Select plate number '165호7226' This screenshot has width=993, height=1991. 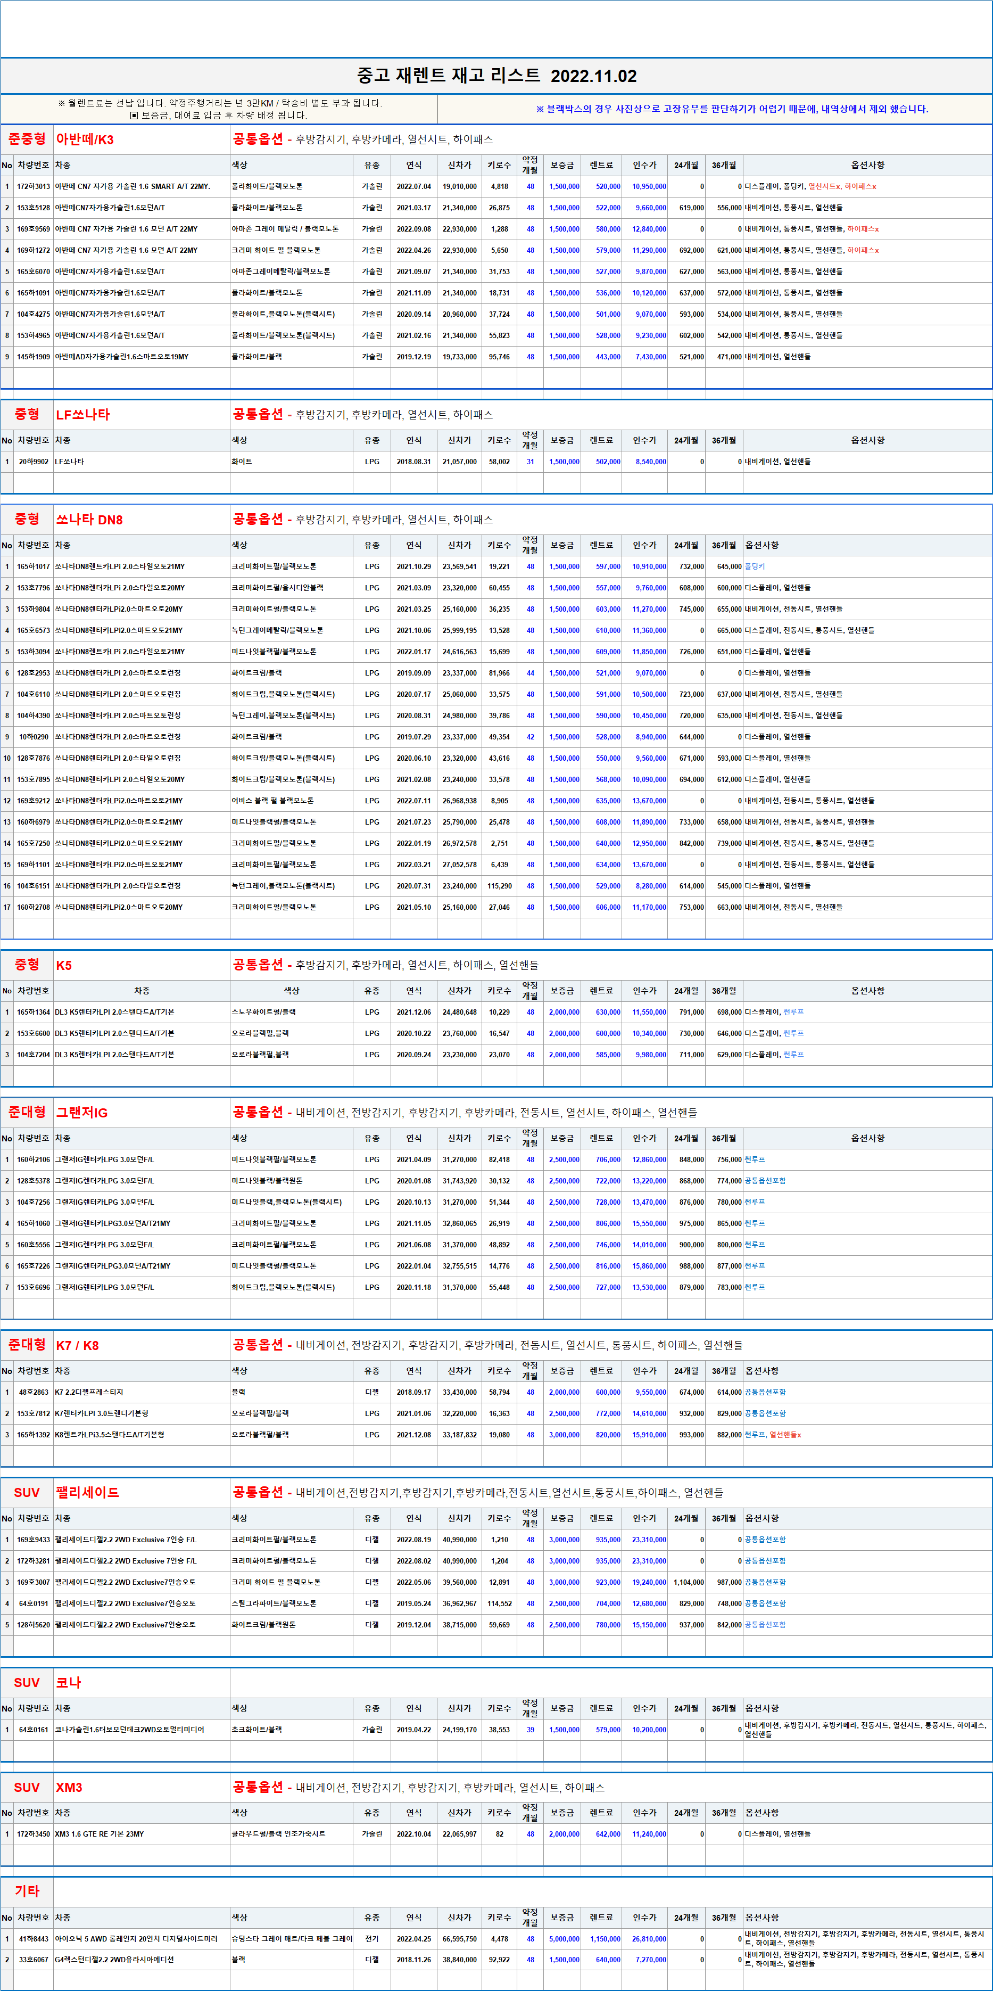pos(33,1267)
